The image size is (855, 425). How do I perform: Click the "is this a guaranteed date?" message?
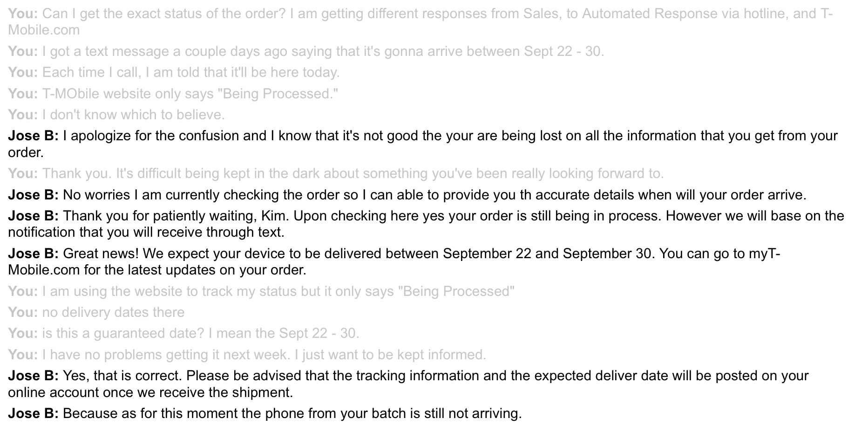pyautogui.click(x=183, y=333)
